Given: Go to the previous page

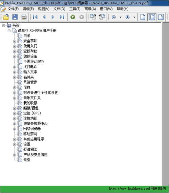Looking at the screenshot, I should tap(44, 17).
